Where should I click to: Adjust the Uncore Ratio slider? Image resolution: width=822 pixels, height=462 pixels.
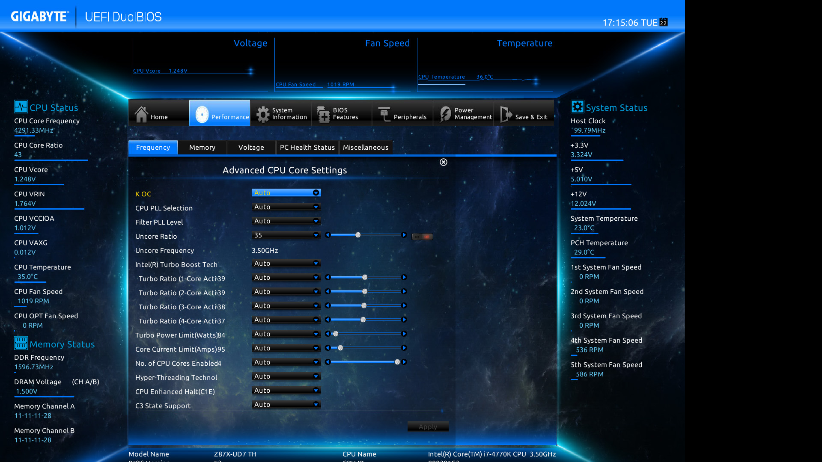click(x=358, y=235)
